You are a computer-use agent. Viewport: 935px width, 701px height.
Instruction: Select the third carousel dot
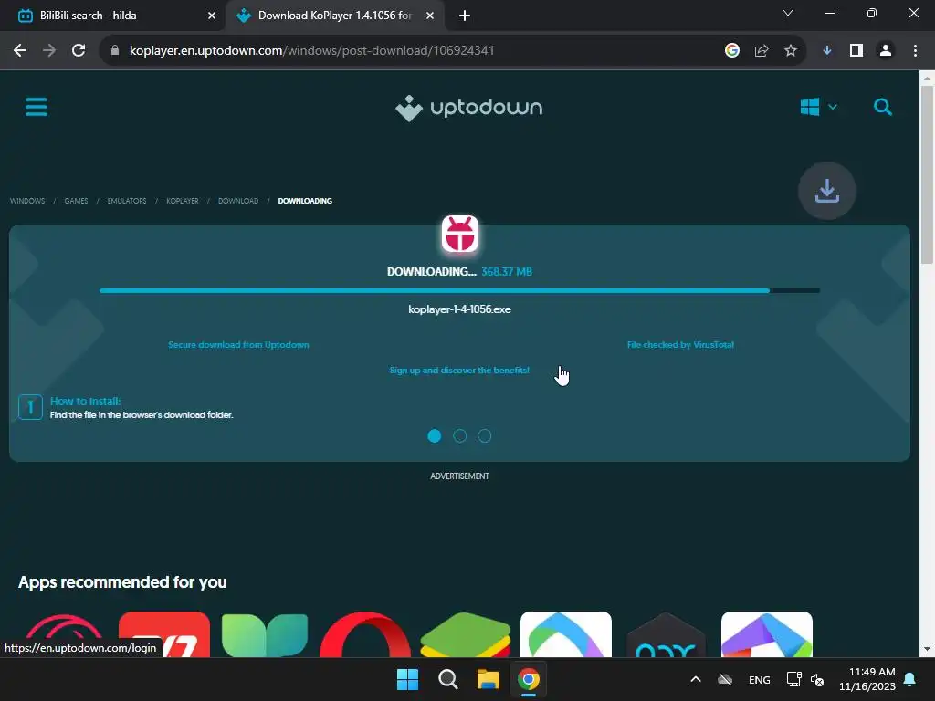pyautogui.click(x=485, y=436)
